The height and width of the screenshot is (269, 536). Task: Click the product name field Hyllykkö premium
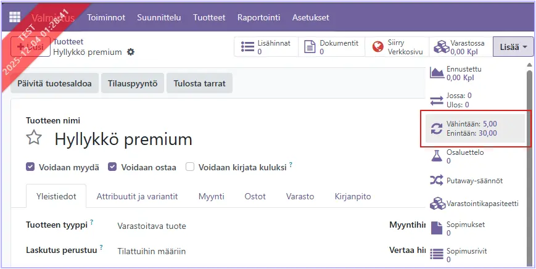tap(123, 139)
